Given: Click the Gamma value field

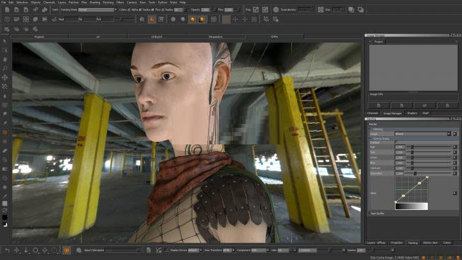Looking at the screenshot, I should point(361,250).
